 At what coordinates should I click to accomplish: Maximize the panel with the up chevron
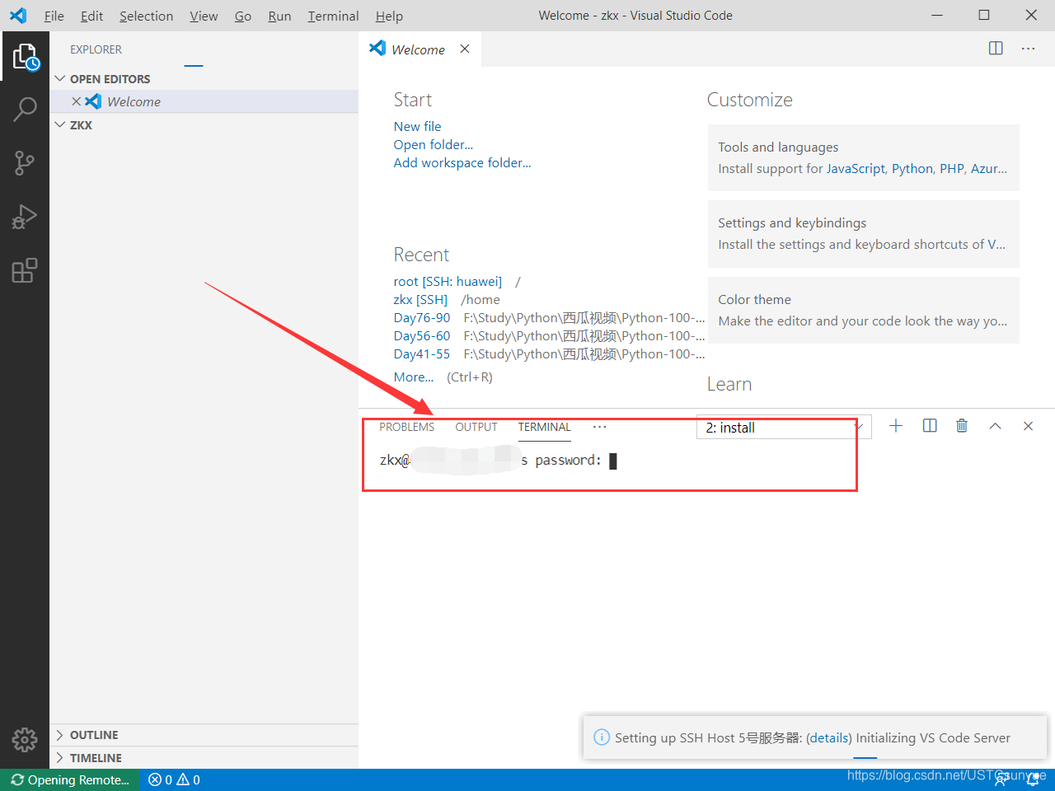point(995,426)
